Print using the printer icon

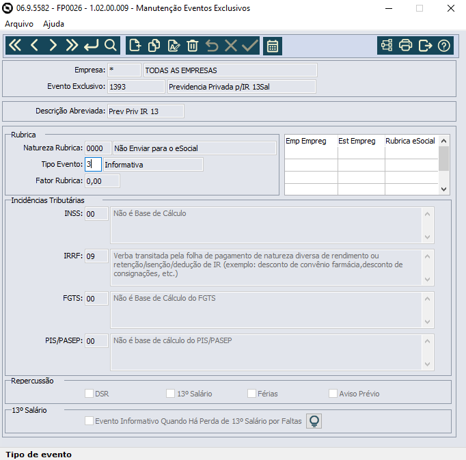pyautogui.click(x=406, y=46)
